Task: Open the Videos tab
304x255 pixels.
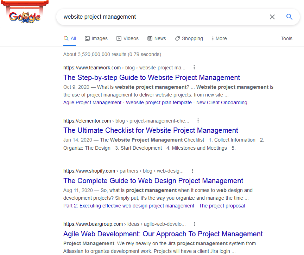Action: coord(127,38)
